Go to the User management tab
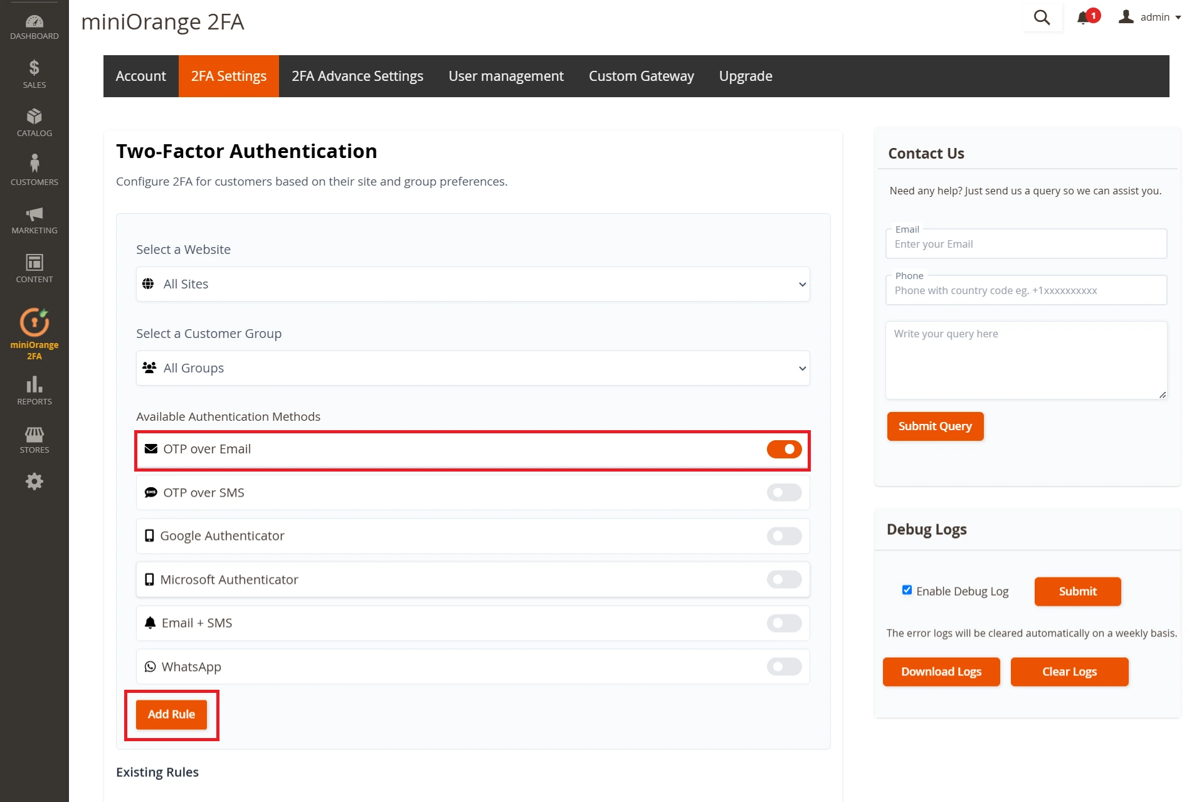Image resolution: width=1204 pixels, height=802 pixels. [506, 76]
